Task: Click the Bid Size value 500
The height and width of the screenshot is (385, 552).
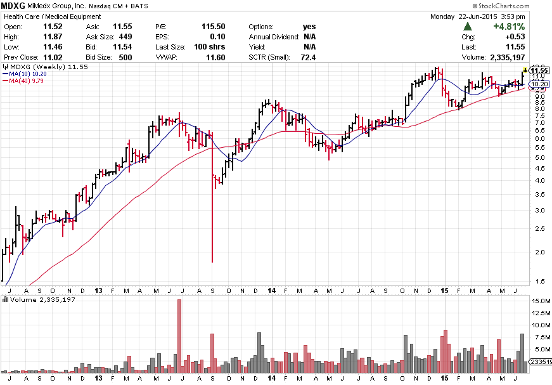Action: [x=125, y=57]
